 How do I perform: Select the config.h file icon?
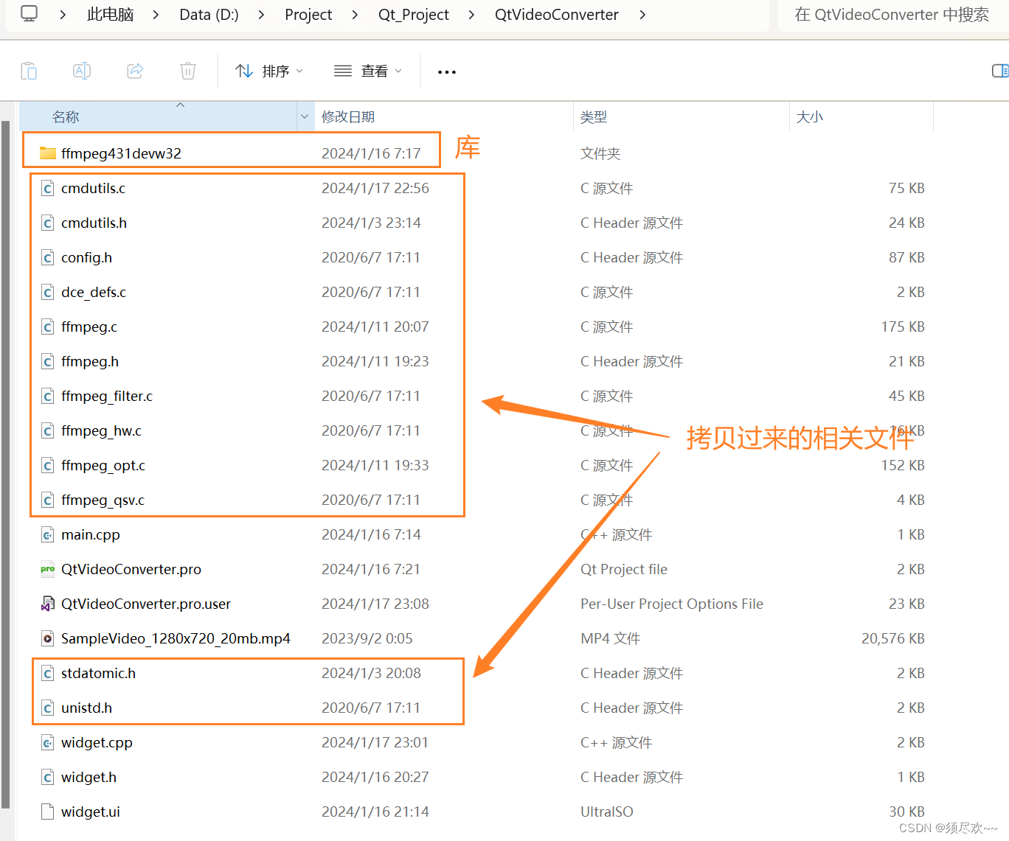tap(48, 257)
